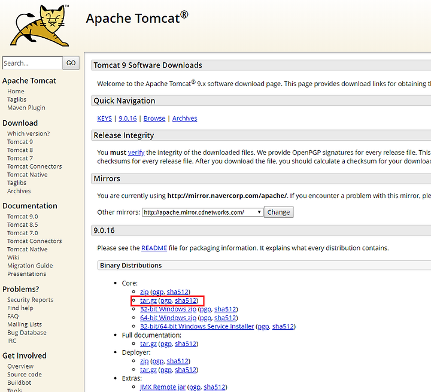Click the Change mirror button
Image resolution: width=431 pixels, height=392 pixels.
tap(279, 212)
